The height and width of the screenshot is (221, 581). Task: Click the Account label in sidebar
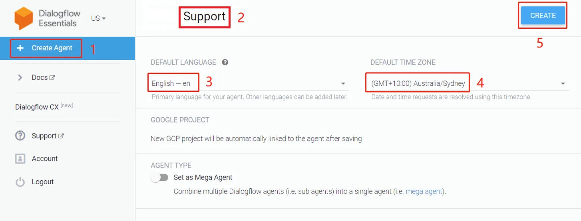(x=45, y=159)
